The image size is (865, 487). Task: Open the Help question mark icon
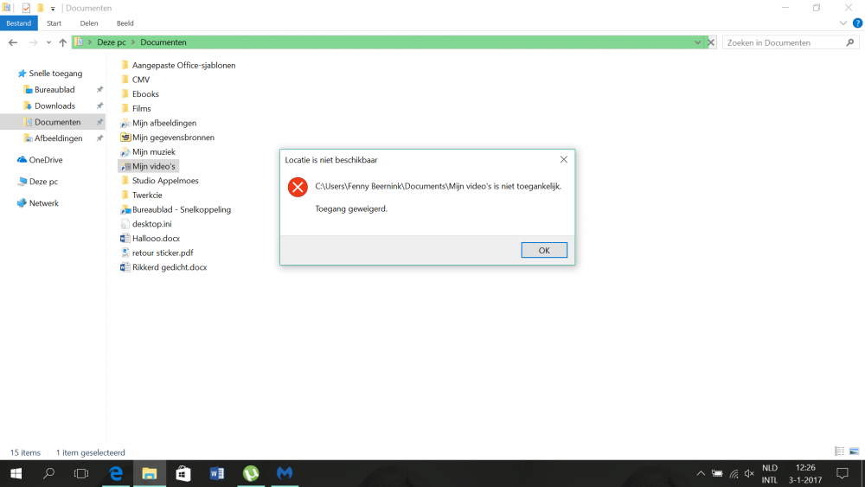[857, 23]
